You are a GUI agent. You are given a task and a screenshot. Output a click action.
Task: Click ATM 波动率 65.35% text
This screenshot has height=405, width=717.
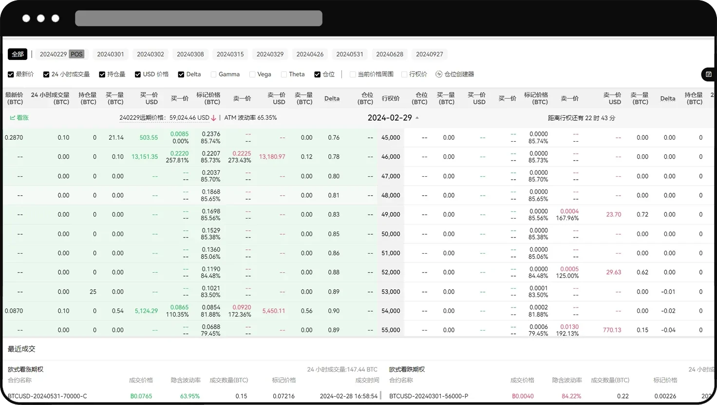[250, 118]
